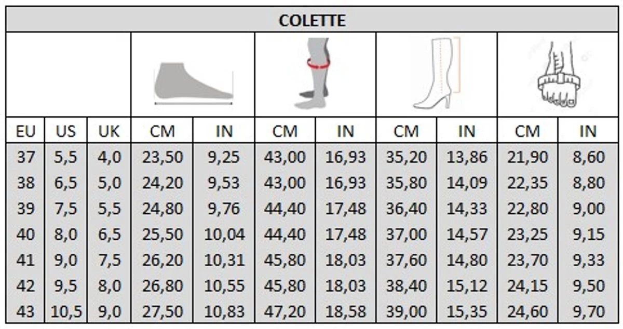This screenshot has width=623, height=329.
Task: Click the 9,70 foot width value
Action: point(589,312)
